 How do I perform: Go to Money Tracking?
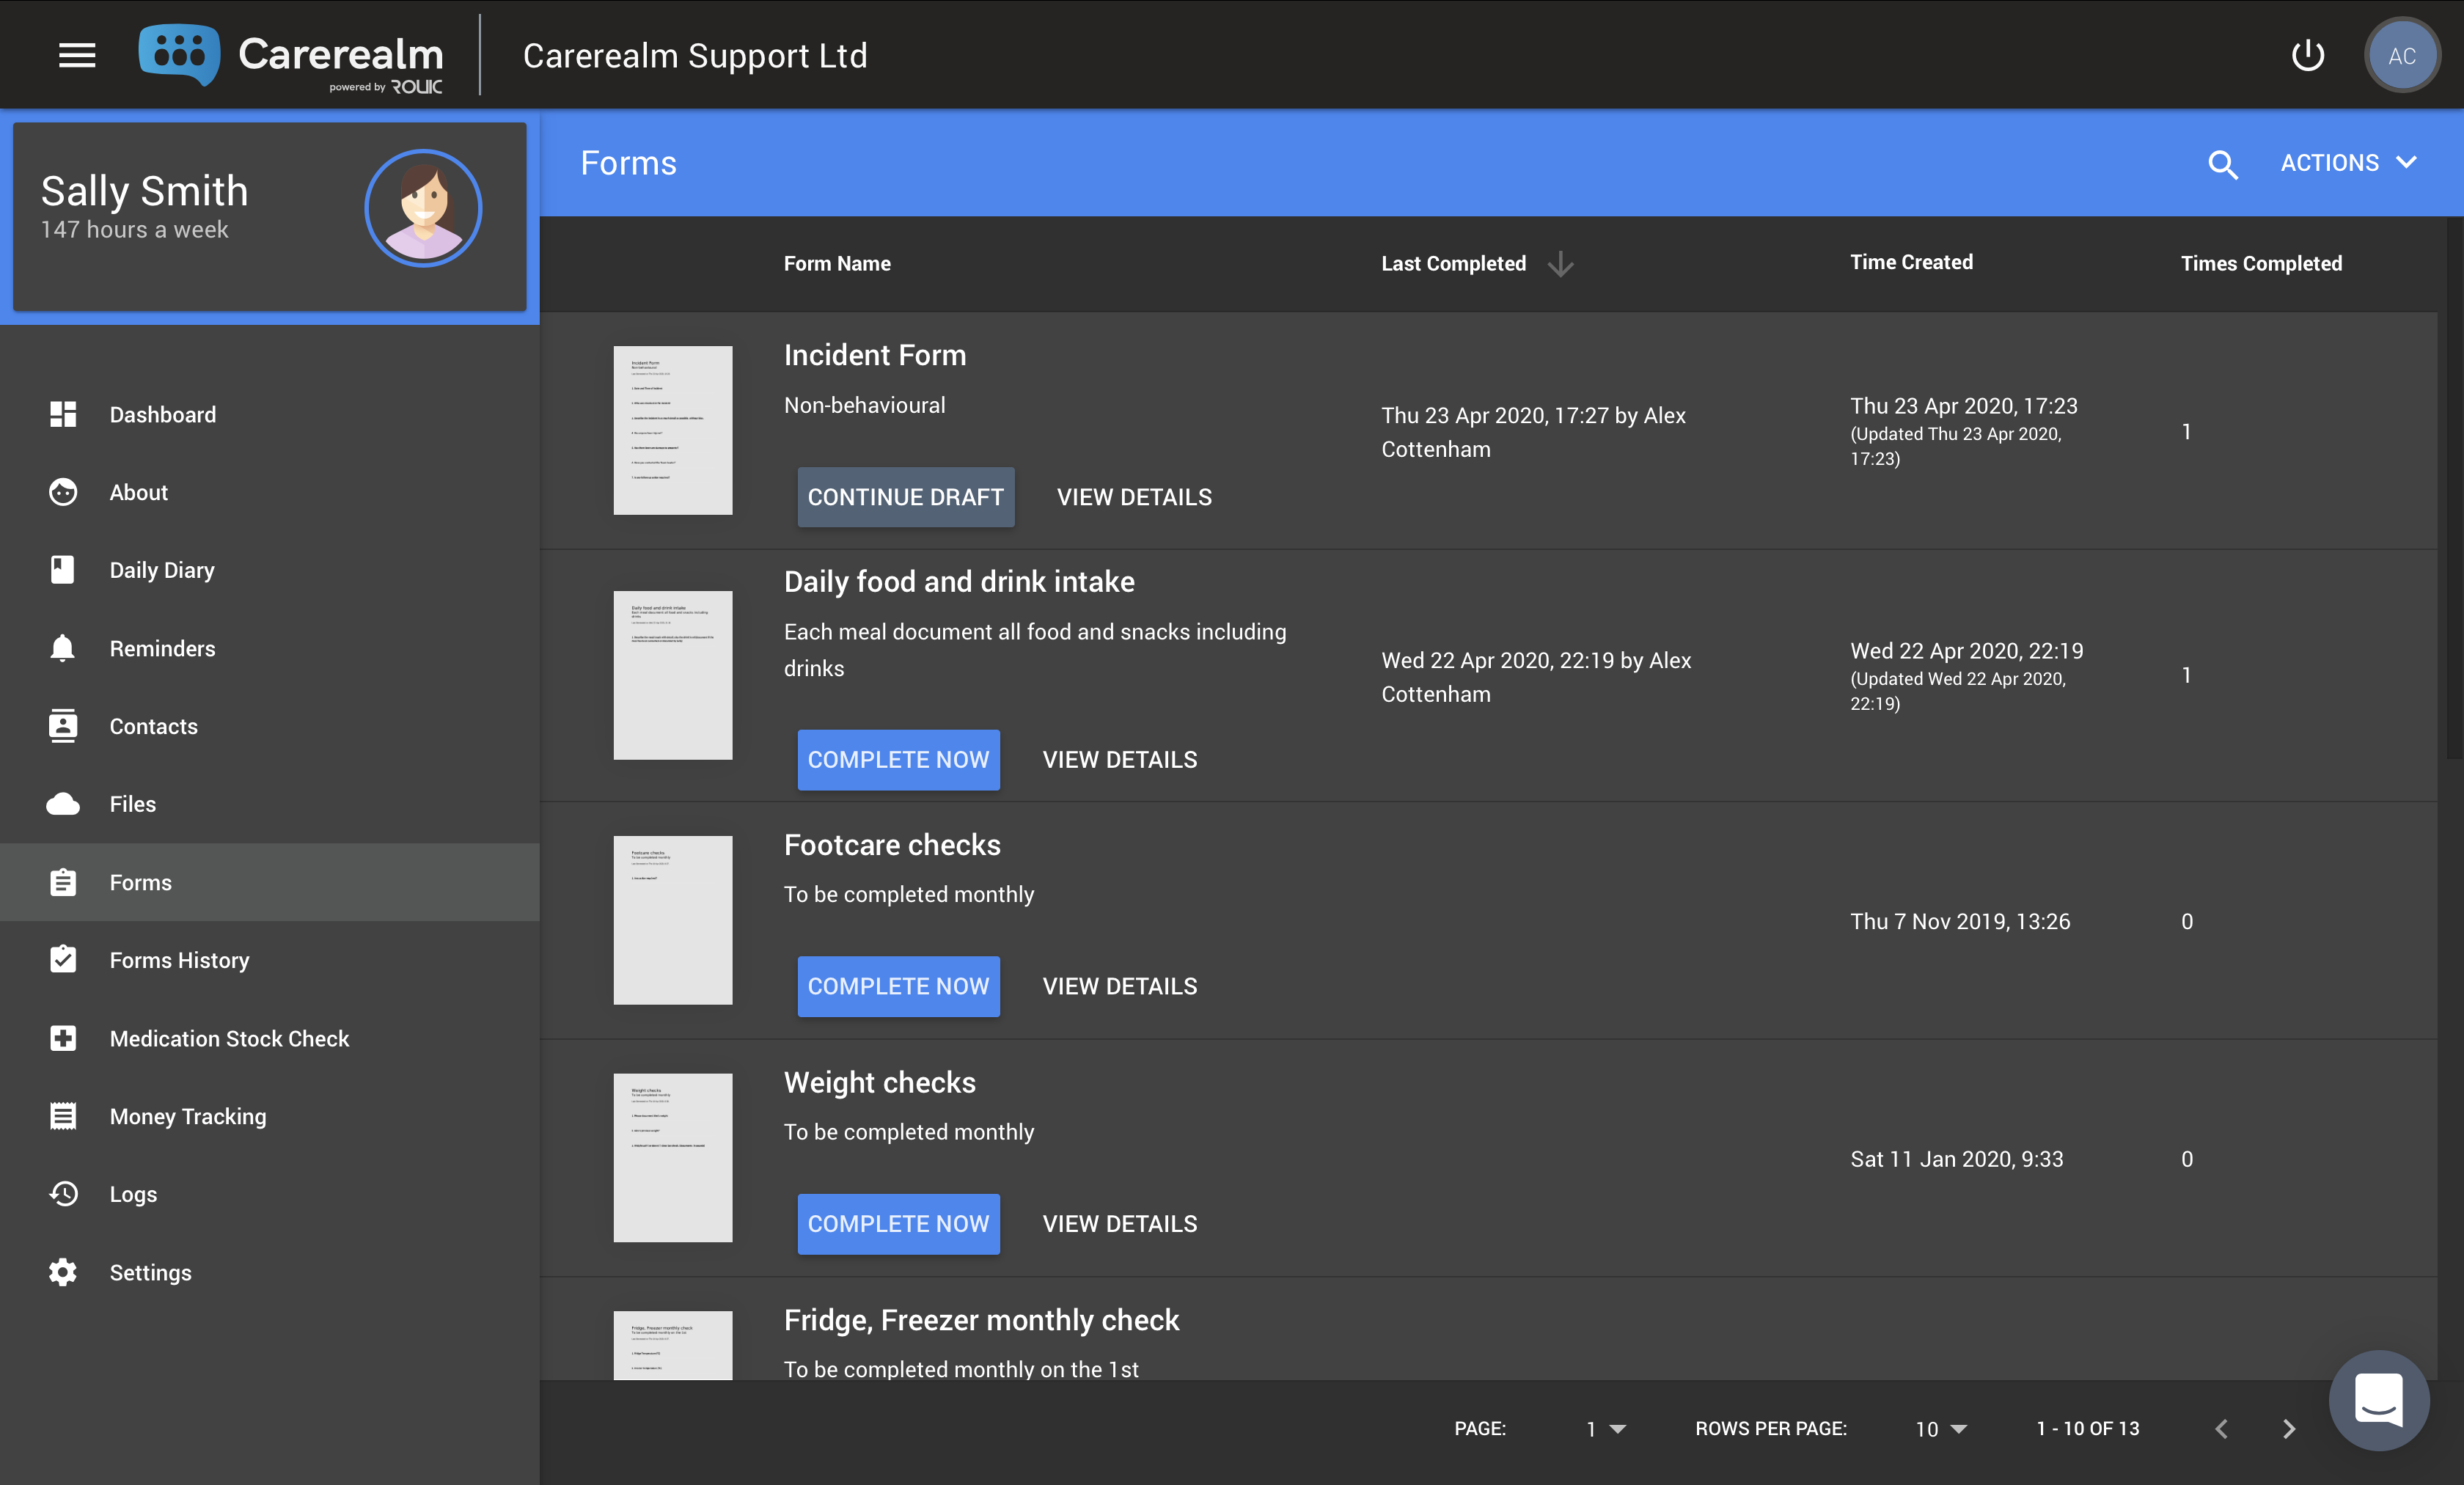[270, 1116]
